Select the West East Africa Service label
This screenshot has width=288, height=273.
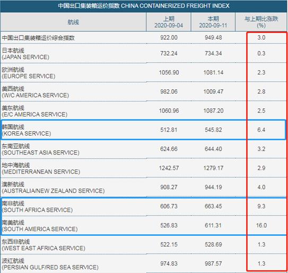pyautogui.click(x=43, y=245)
